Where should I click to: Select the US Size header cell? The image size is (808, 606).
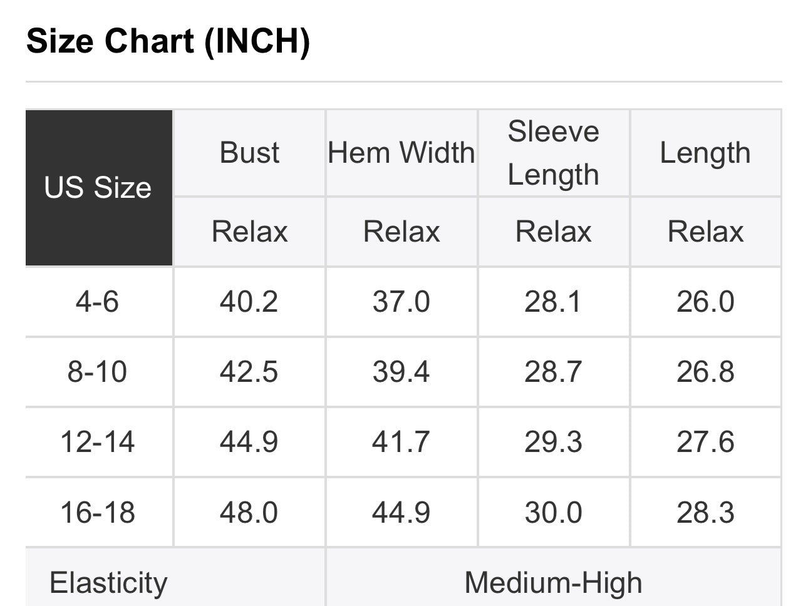click(98, 188)
